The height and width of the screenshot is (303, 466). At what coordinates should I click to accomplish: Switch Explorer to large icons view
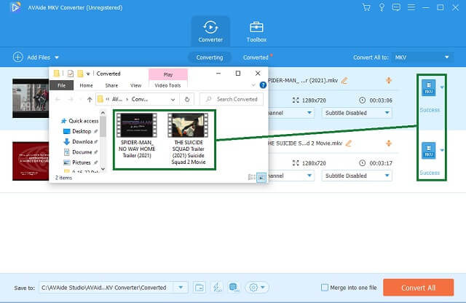click(261, 178)
